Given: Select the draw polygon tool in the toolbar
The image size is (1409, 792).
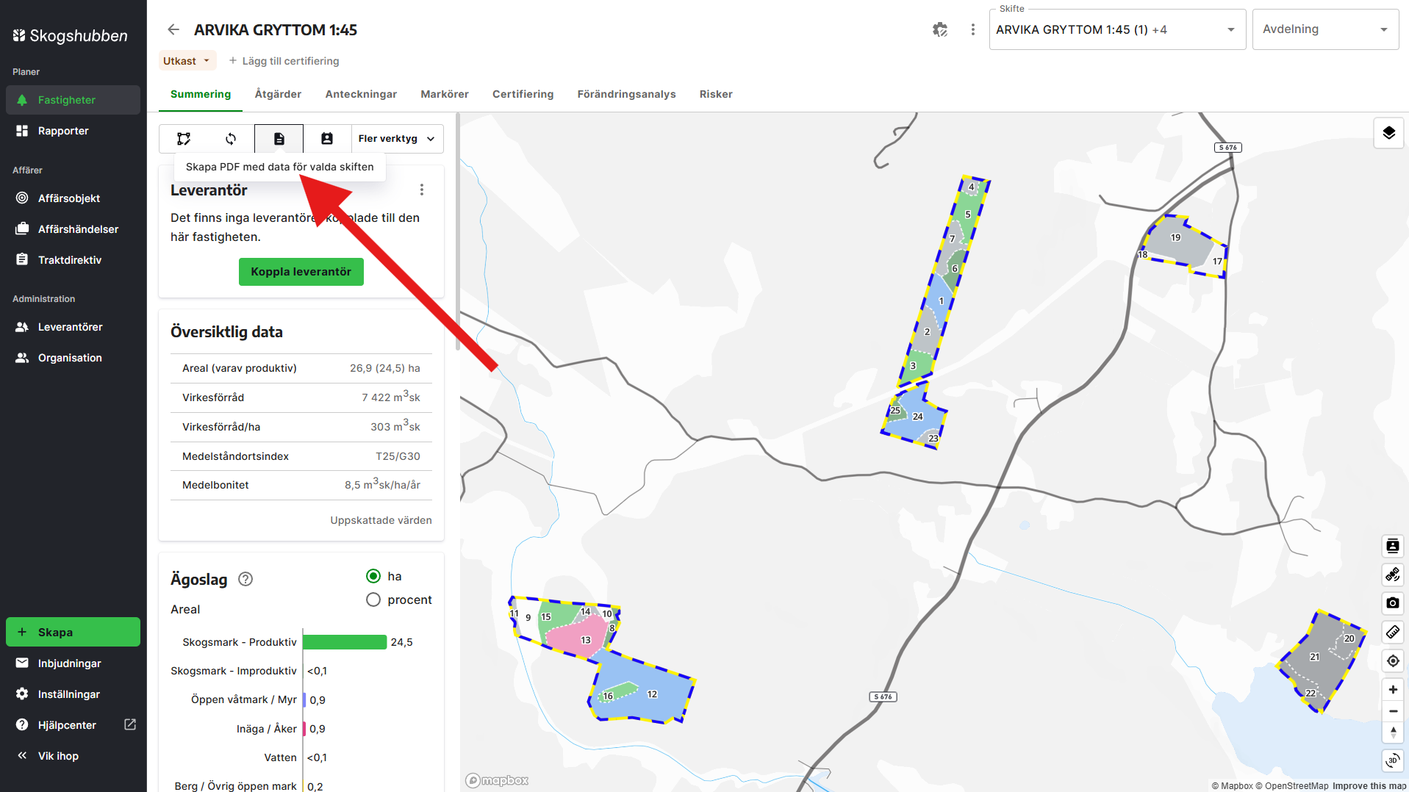Looking at the screenshot, I should (184, 139).
